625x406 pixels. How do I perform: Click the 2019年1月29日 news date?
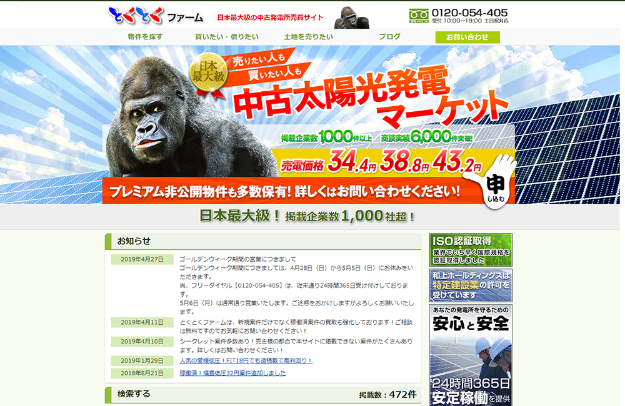coord(142,360)
